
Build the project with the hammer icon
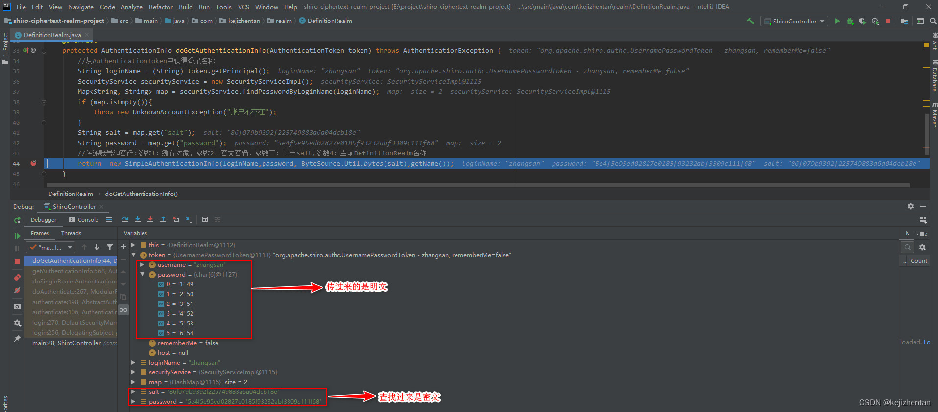pos(750,21)
